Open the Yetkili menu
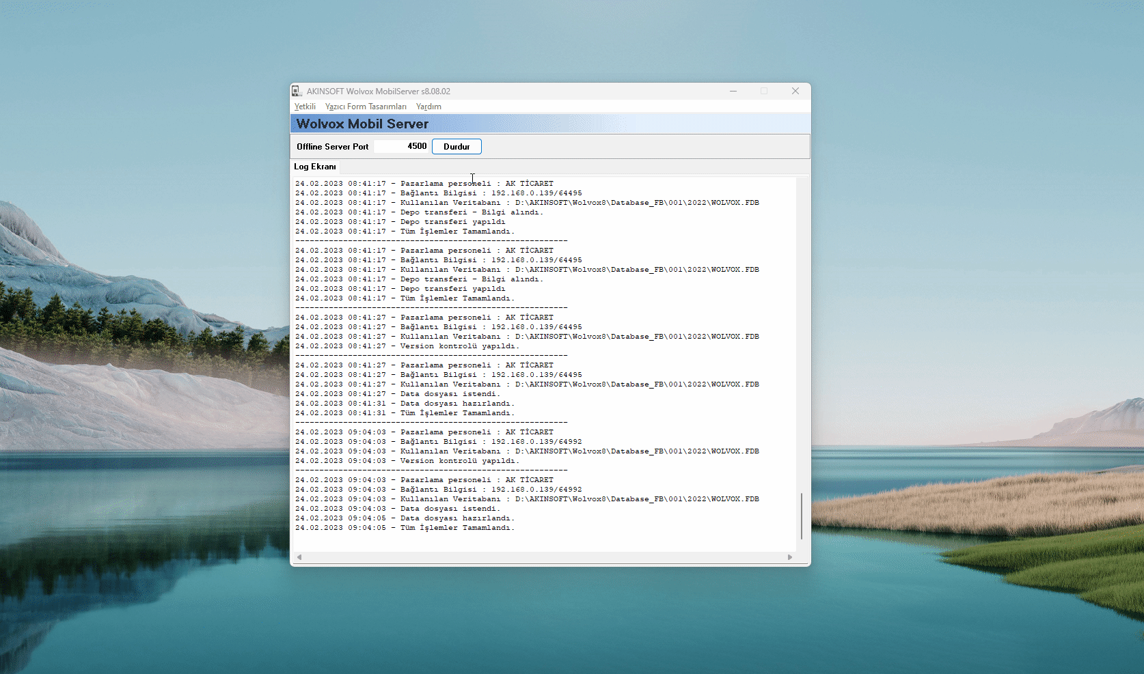Screen dimensions: 1144x674 (305, 107)
